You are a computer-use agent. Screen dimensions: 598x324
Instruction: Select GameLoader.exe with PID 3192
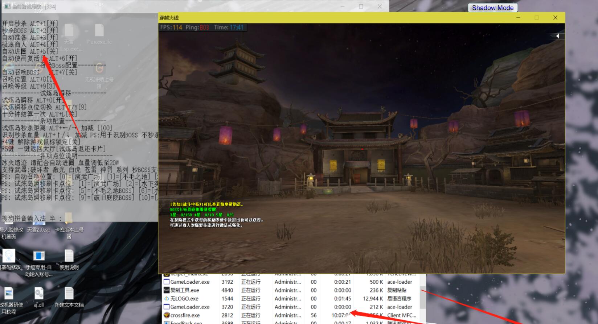tap(190, 282)
